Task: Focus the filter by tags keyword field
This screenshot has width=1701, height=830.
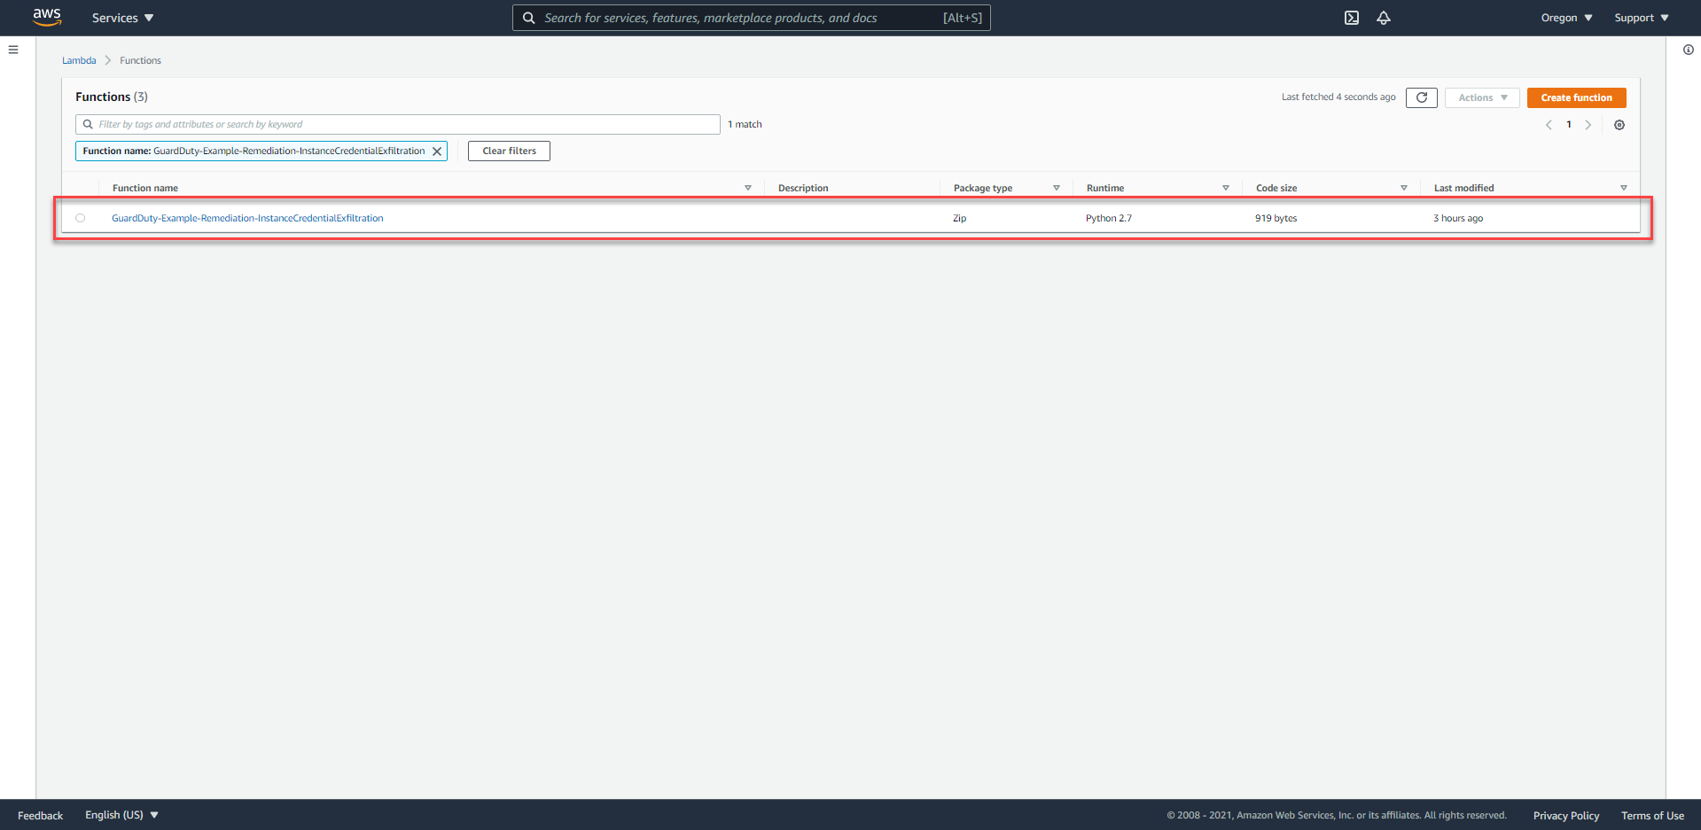Action: [398, 124]
